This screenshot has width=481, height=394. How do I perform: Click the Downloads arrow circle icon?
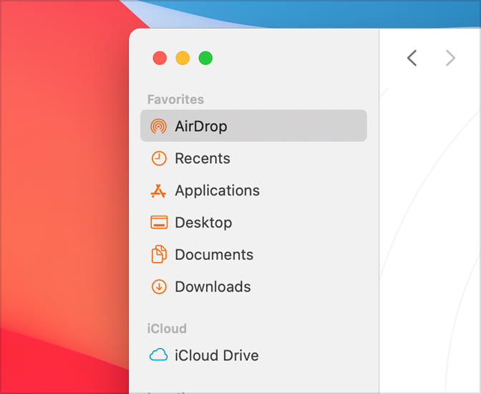pyautogui.click(x=159, y=287)
